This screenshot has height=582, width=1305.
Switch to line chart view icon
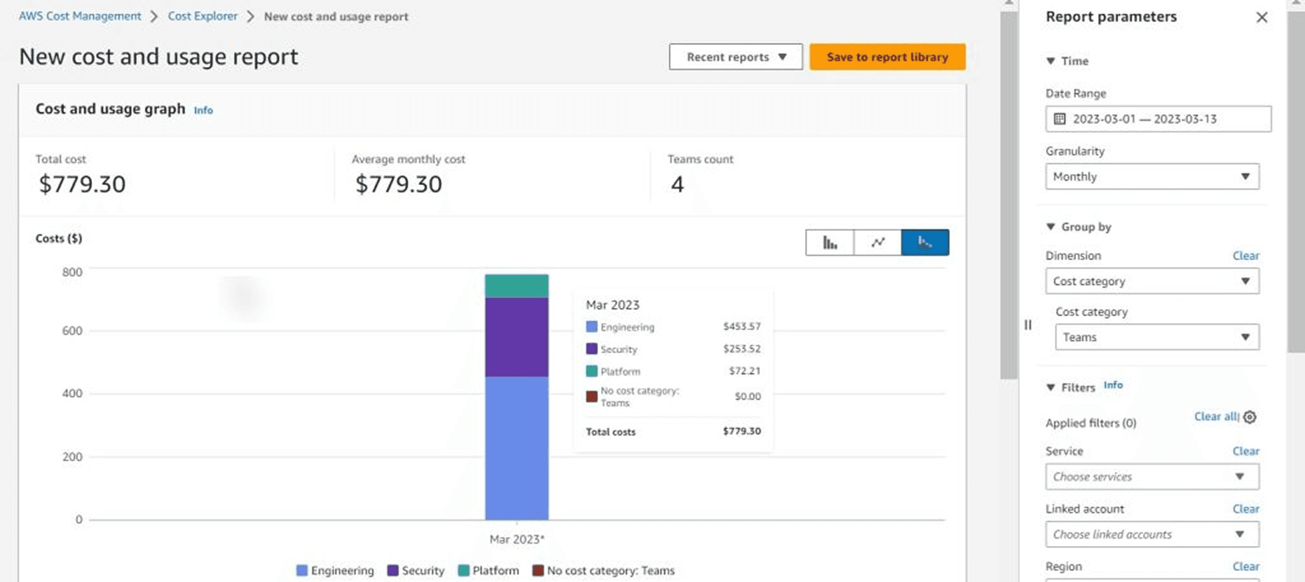pos(877,243)
